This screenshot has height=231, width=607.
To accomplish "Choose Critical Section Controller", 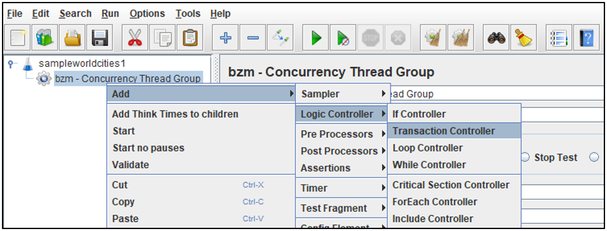I will (x=455, y=185).
